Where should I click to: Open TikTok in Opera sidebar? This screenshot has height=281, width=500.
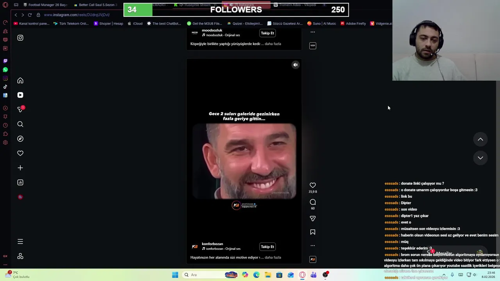click(x=5, y=87)
